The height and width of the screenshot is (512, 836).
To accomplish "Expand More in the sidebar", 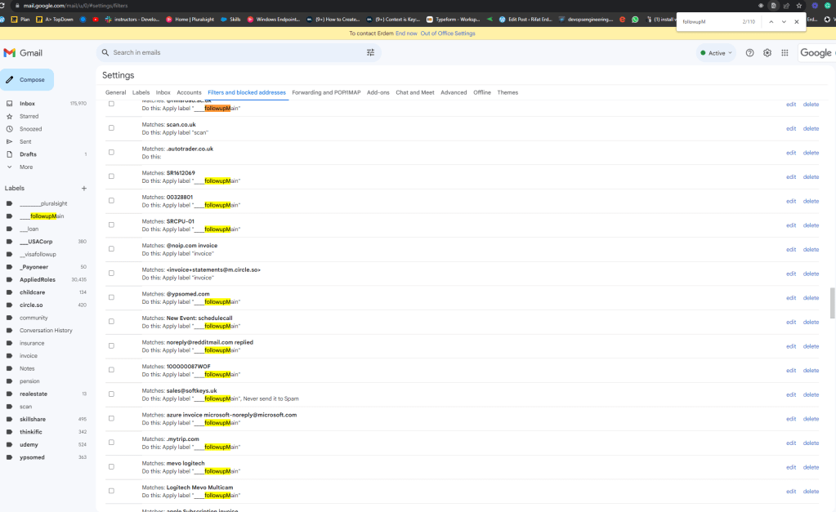I will (x=25, y=167).
